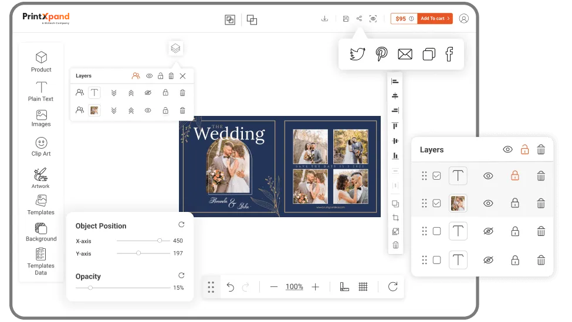
Task: Share design on Twitter
Action: pos(357,54)
